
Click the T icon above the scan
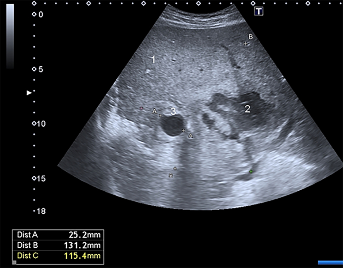tap(259, 11)
